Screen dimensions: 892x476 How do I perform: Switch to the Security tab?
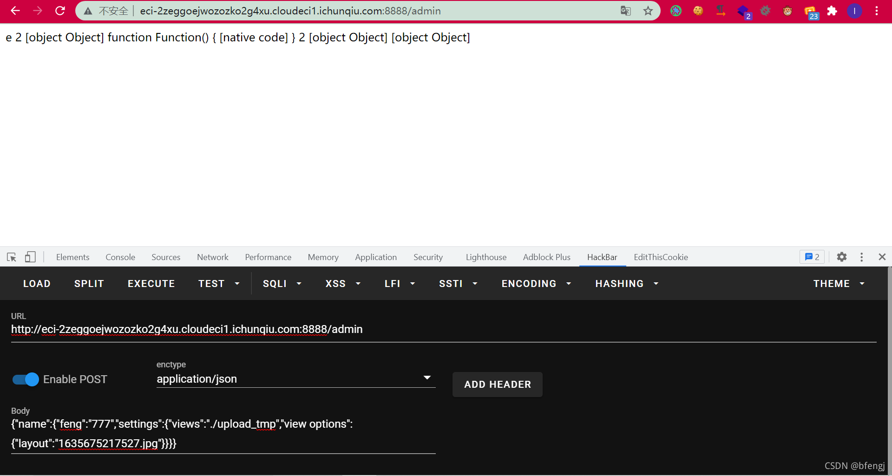pyautogui.click(x=428, y=257)
